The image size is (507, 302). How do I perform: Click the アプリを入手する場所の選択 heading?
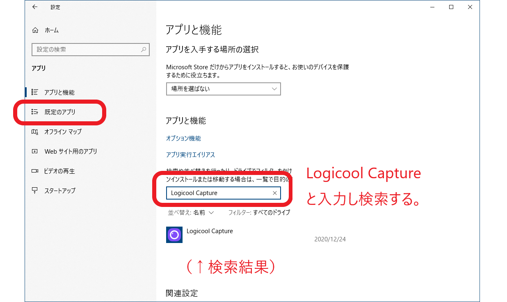coord(212,50)
